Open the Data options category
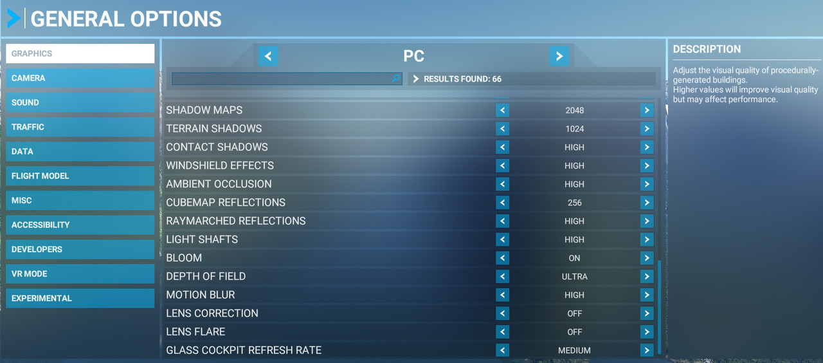The height and width of the screenshot is (363, 823). (x=80, y=151)
